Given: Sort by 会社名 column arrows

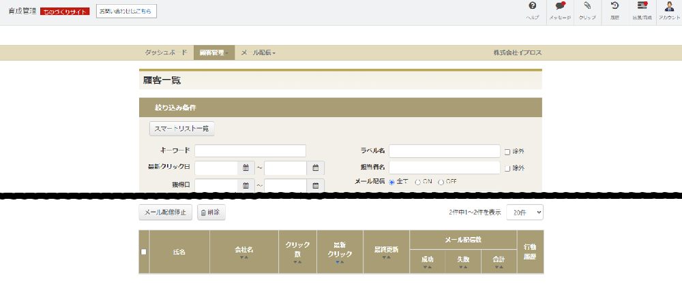Looking at the screenshot, I should coord(244,257).
